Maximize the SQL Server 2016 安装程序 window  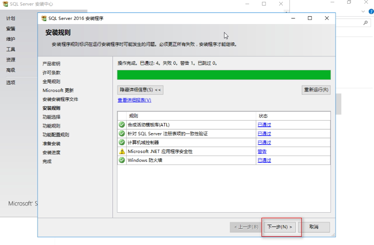point(310,18)
